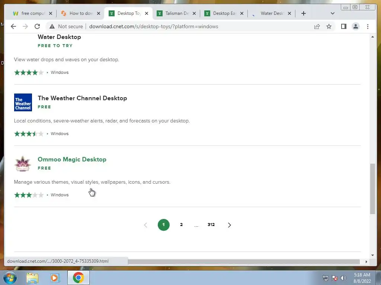Switch to the 'How to dow' tab
381x285 pixels.
click(80, 13)
